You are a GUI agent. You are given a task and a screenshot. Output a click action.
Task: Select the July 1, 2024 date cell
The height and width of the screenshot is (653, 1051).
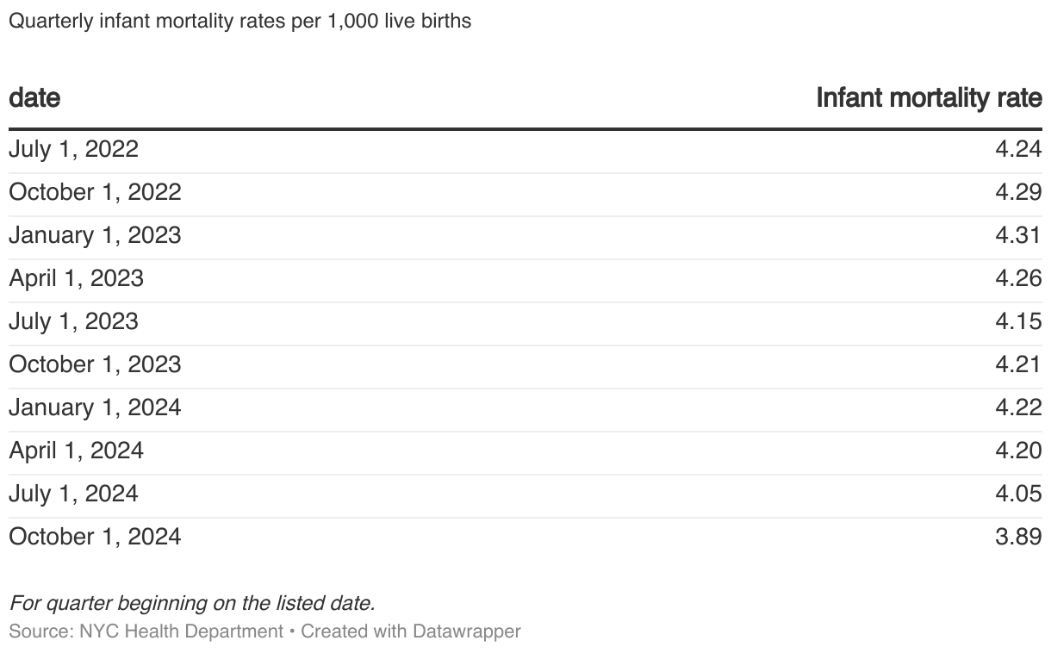click(73, 494)
